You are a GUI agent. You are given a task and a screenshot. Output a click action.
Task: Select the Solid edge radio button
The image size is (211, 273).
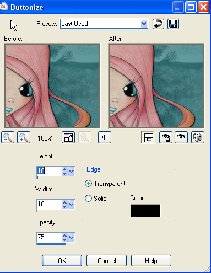(88, 199)
